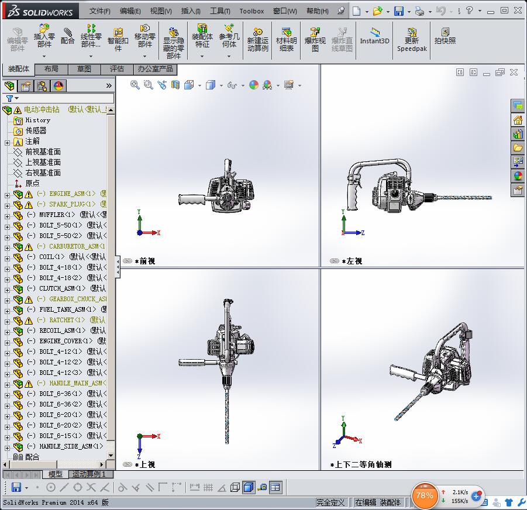Open the 运动算例1 tab at the bottom
Viewport: 527px width, 510px height.
pos(89,474)
